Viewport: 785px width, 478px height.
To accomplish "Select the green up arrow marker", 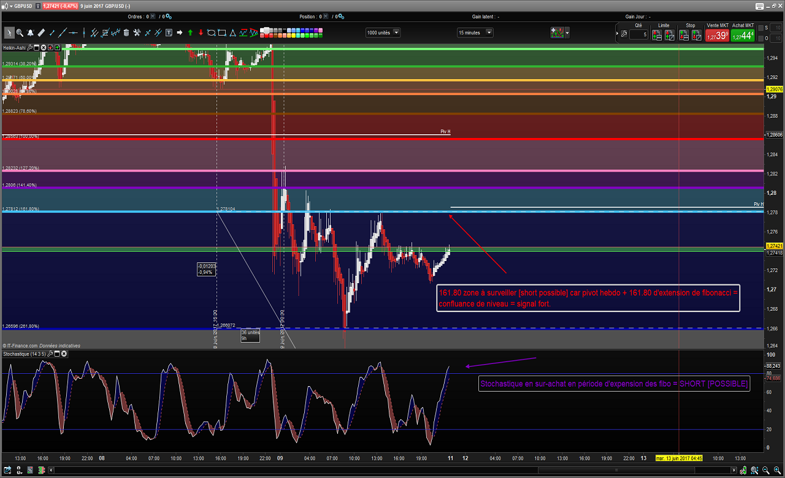I will click(x=190, y=32).
